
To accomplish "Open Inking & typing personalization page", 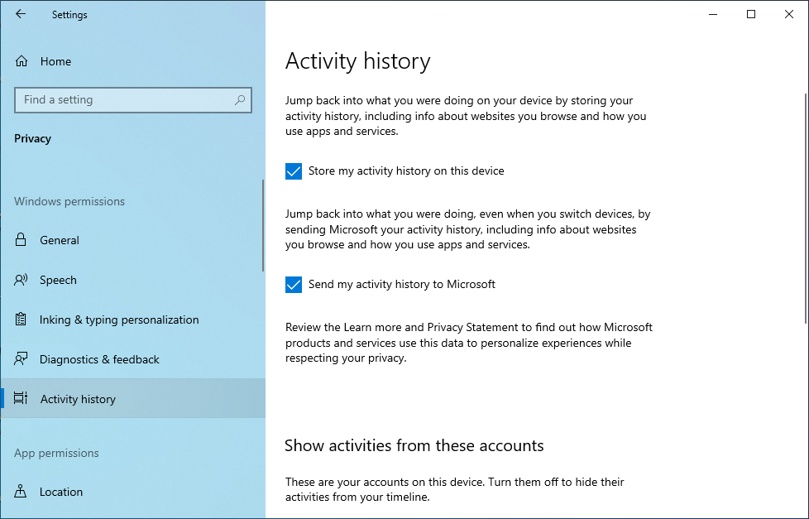I will [119, 320].
